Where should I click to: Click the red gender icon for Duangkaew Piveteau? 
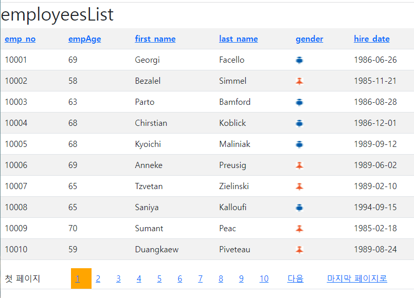click(299, 250)
